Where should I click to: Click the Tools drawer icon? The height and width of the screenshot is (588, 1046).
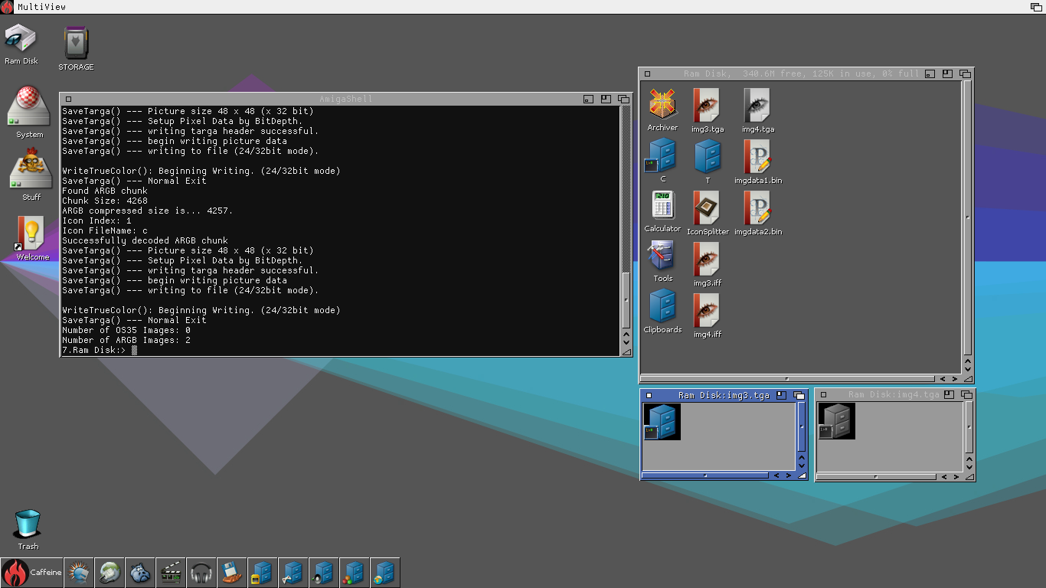[662, 257]
